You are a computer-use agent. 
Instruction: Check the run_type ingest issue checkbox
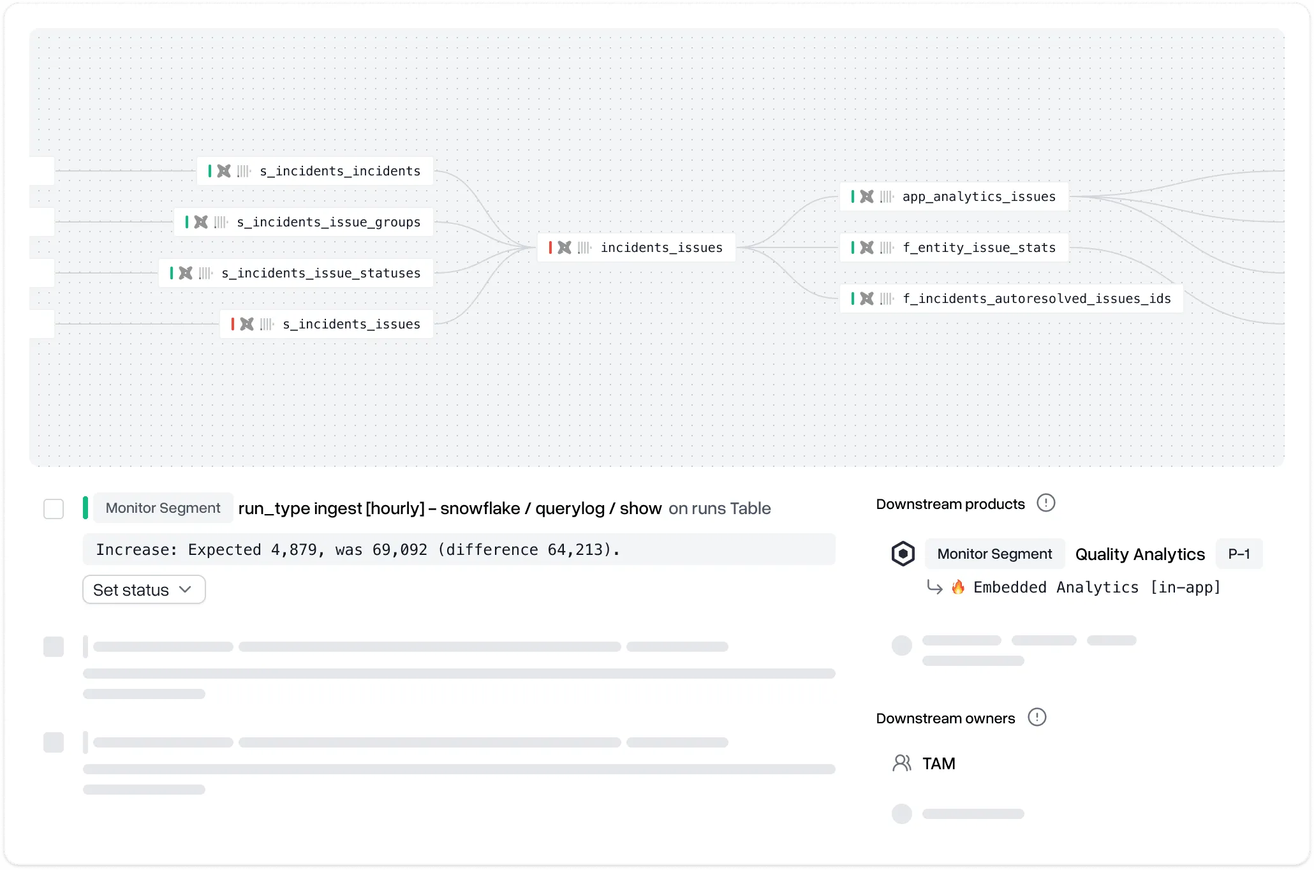point(54,509)
